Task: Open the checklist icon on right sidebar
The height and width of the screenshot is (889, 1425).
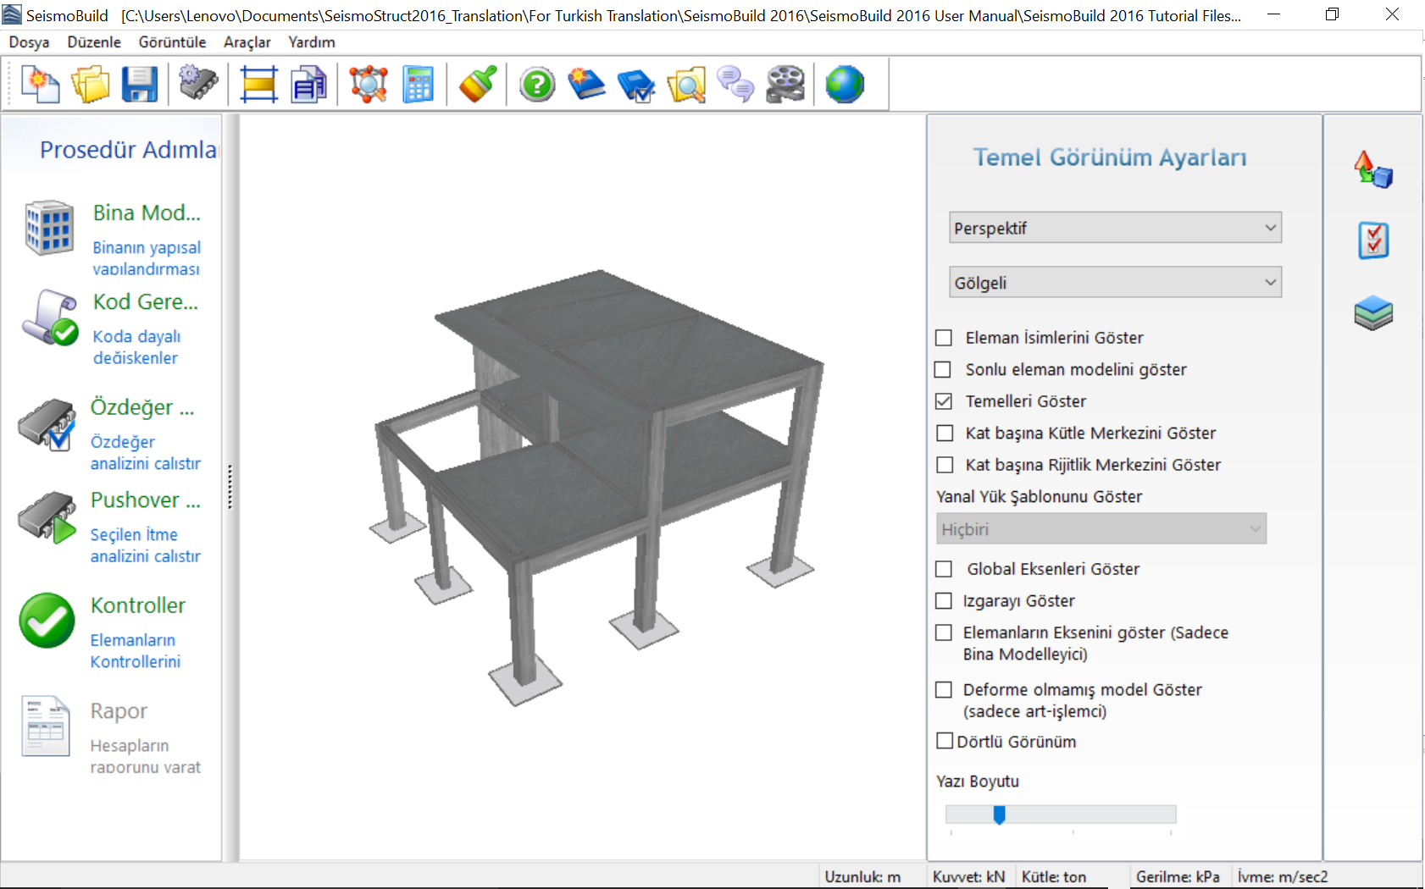Action: (x=1373, y=241)
